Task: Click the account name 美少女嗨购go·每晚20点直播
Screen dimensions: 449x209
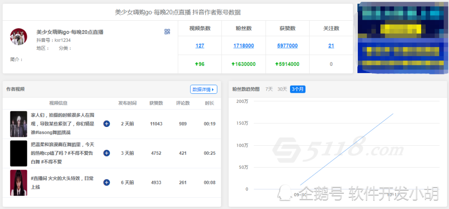Action: 70,32
